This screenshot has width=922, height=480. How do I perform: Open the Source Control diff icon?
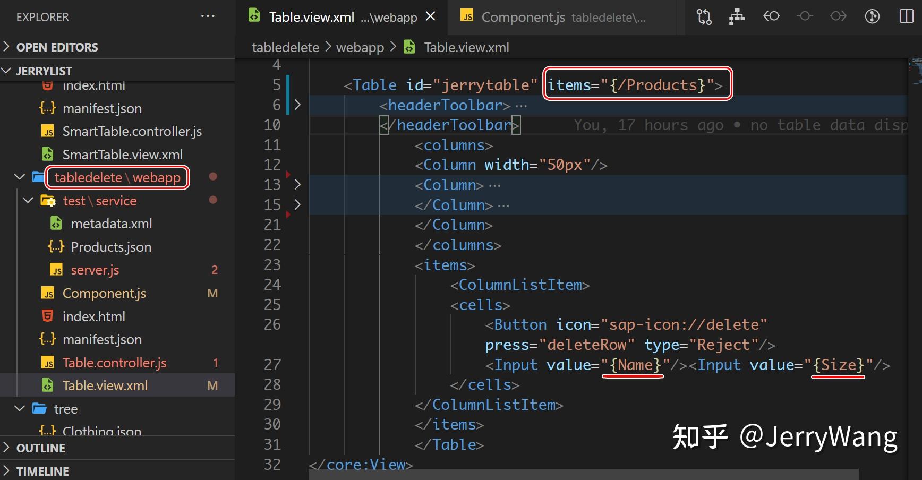704,16
